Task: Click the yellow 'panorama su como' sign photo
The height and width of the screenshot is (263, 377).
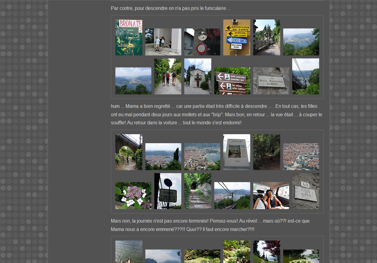Action: point(236,37)
